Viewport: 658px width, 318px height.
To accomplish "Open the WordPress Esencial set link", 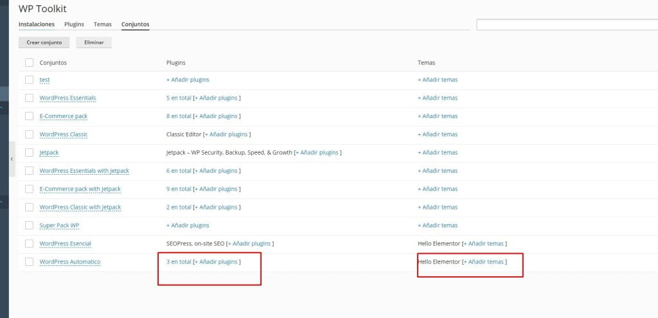I will (65, 243).
